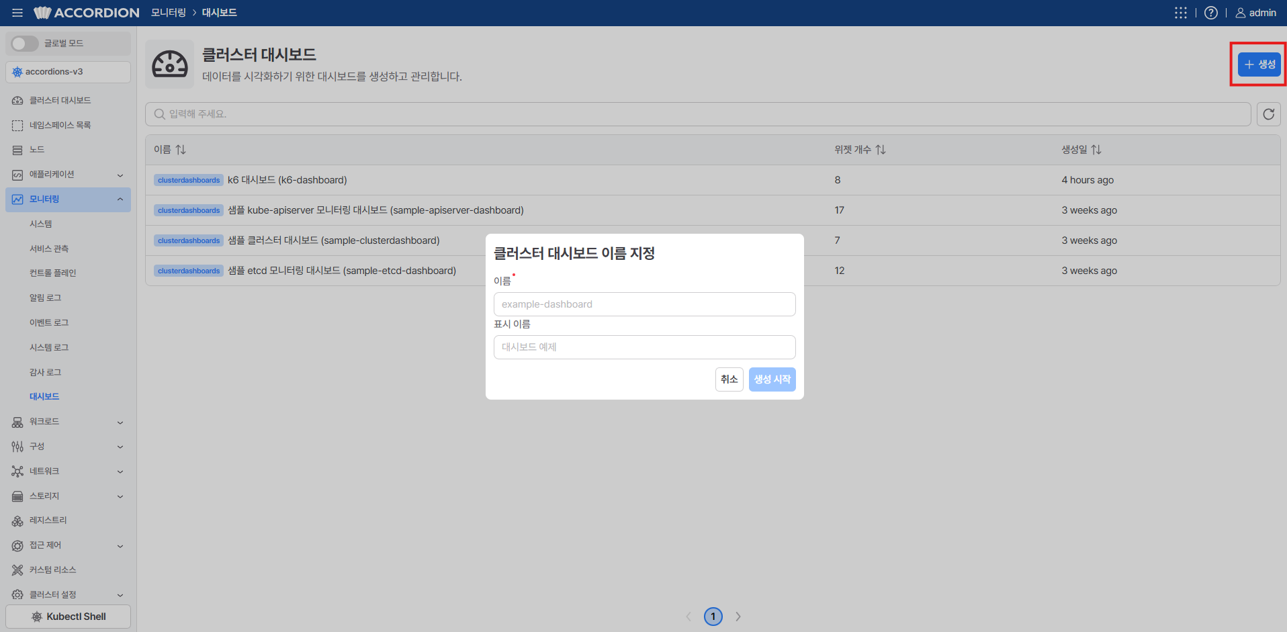Open the apps grid icon
This screenshot has width=1287, height=632.
[1180, 13]
